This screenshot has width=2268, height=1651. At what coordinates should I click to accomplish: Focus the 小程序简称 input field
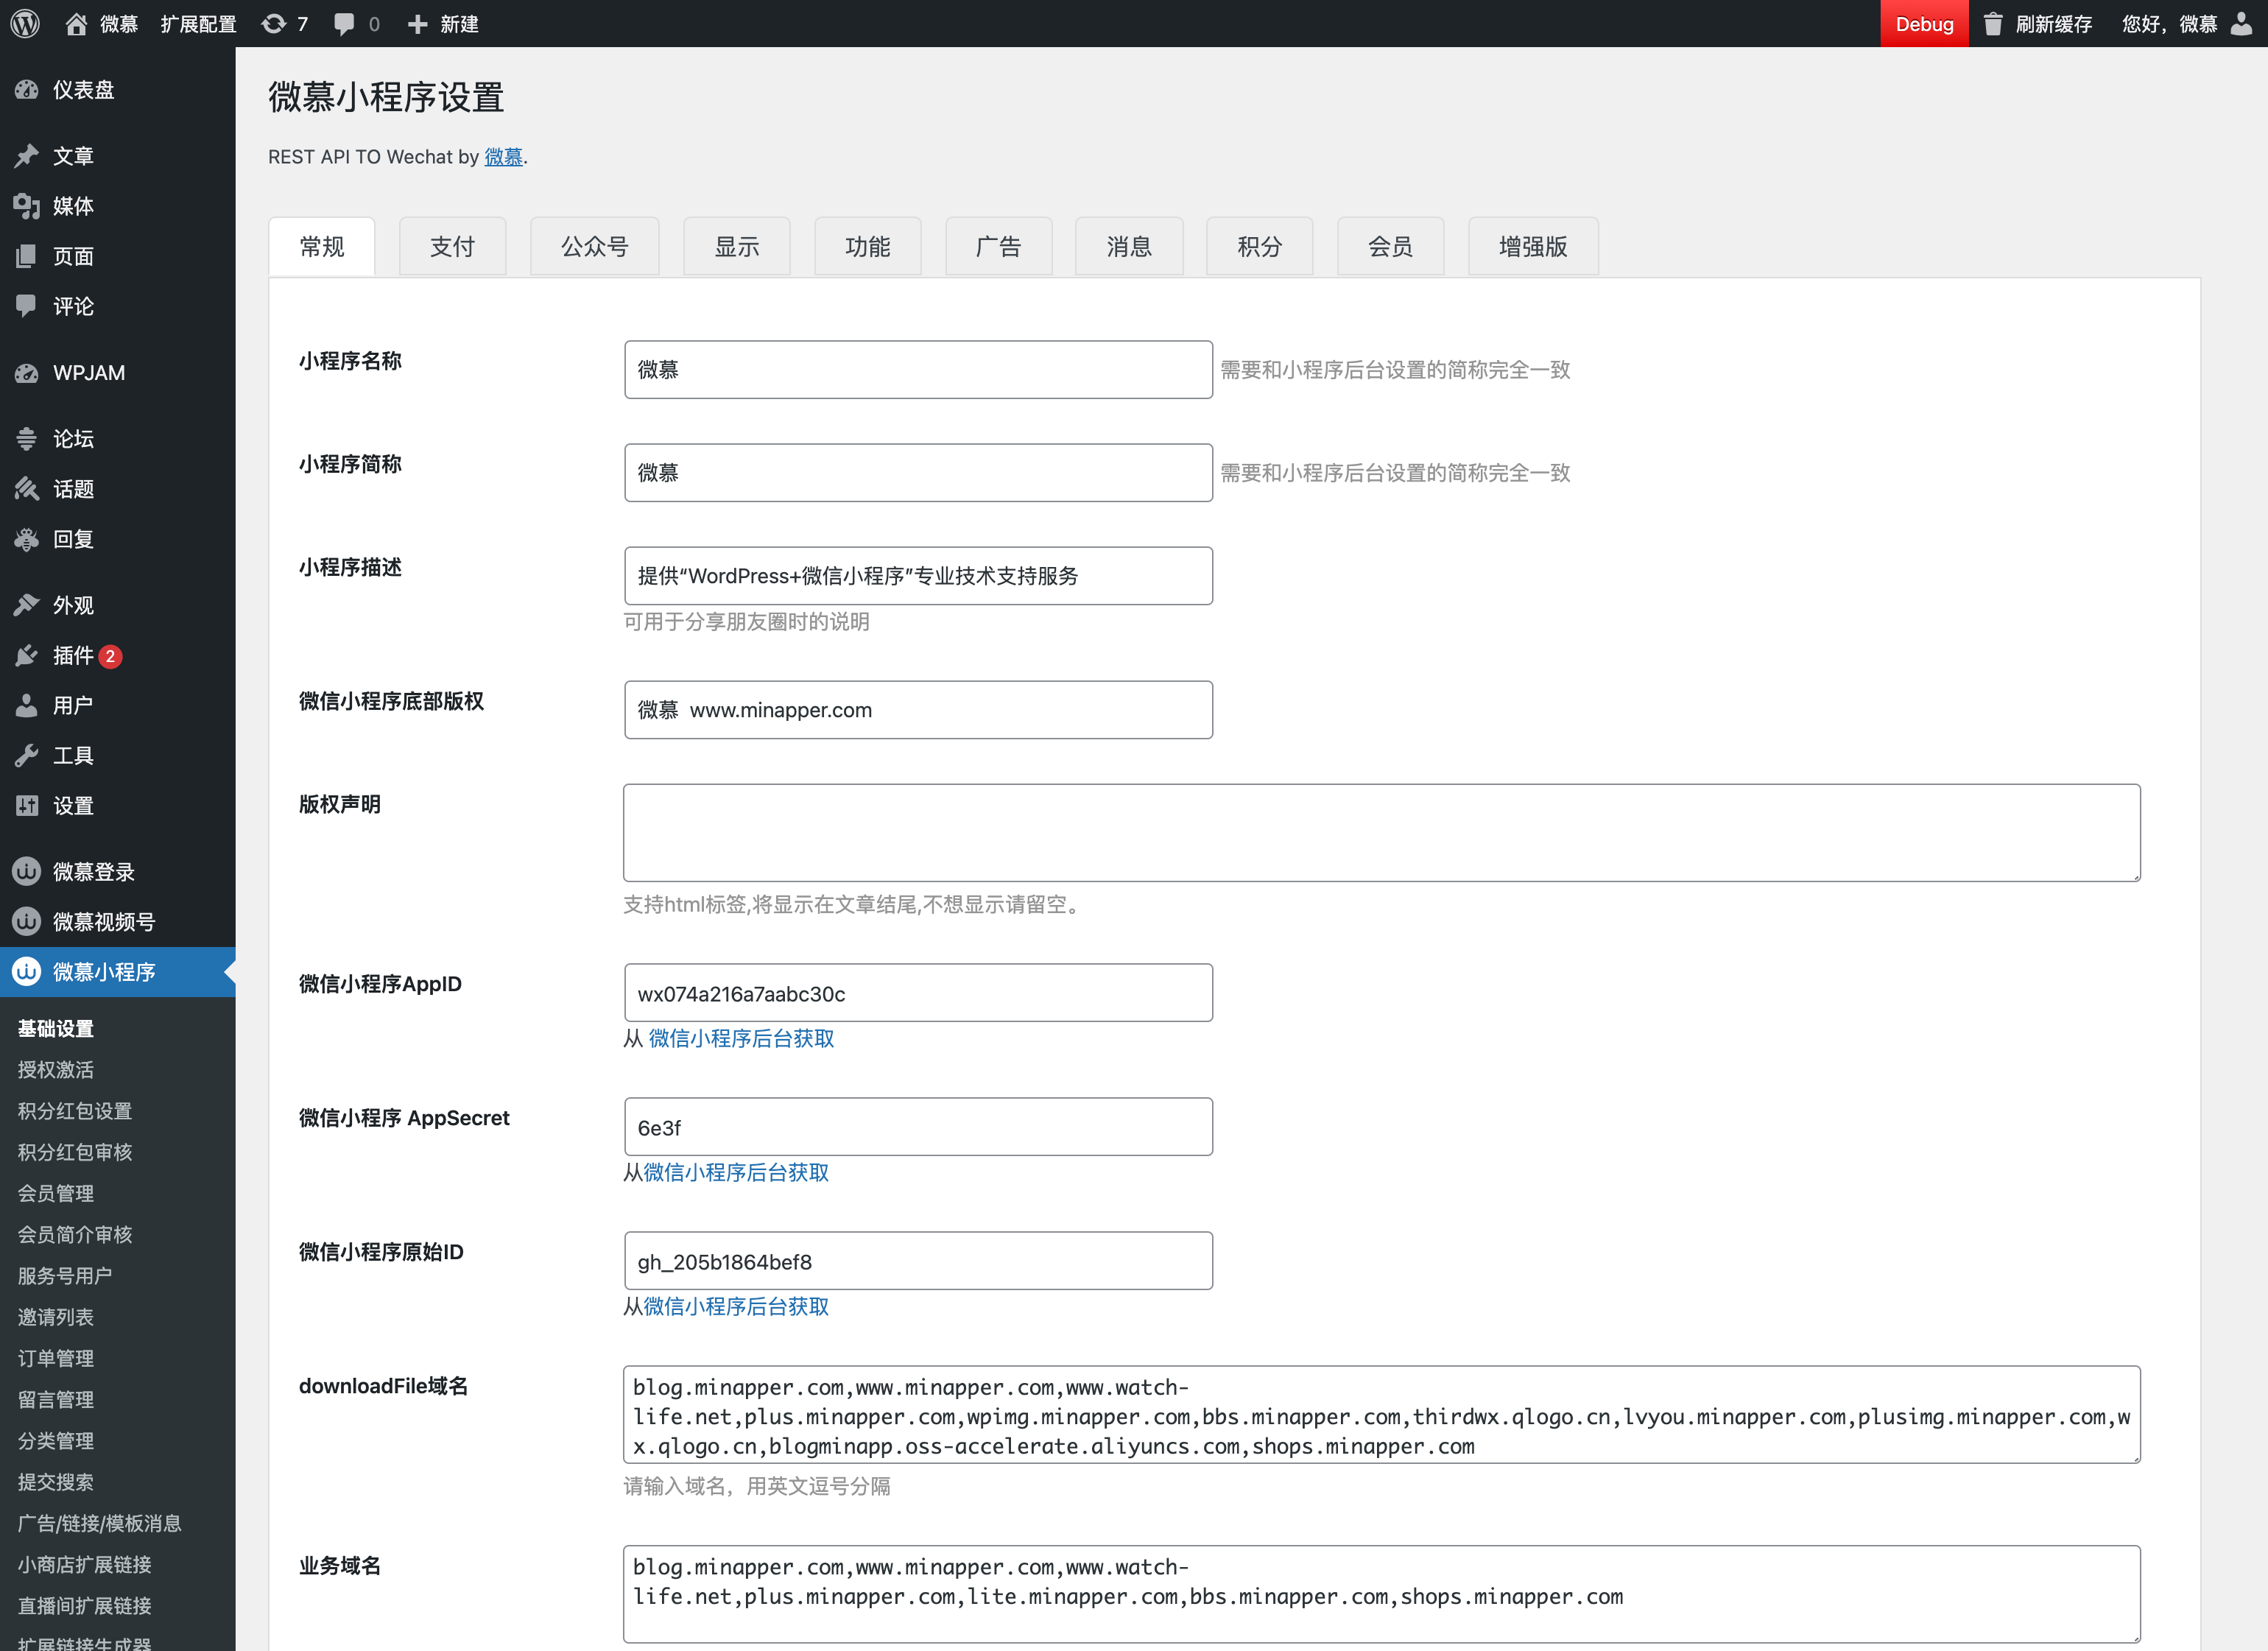(918, 472)
